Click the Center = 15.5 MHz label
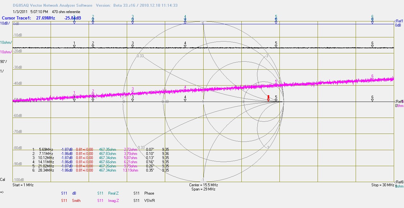 (204, 185)
